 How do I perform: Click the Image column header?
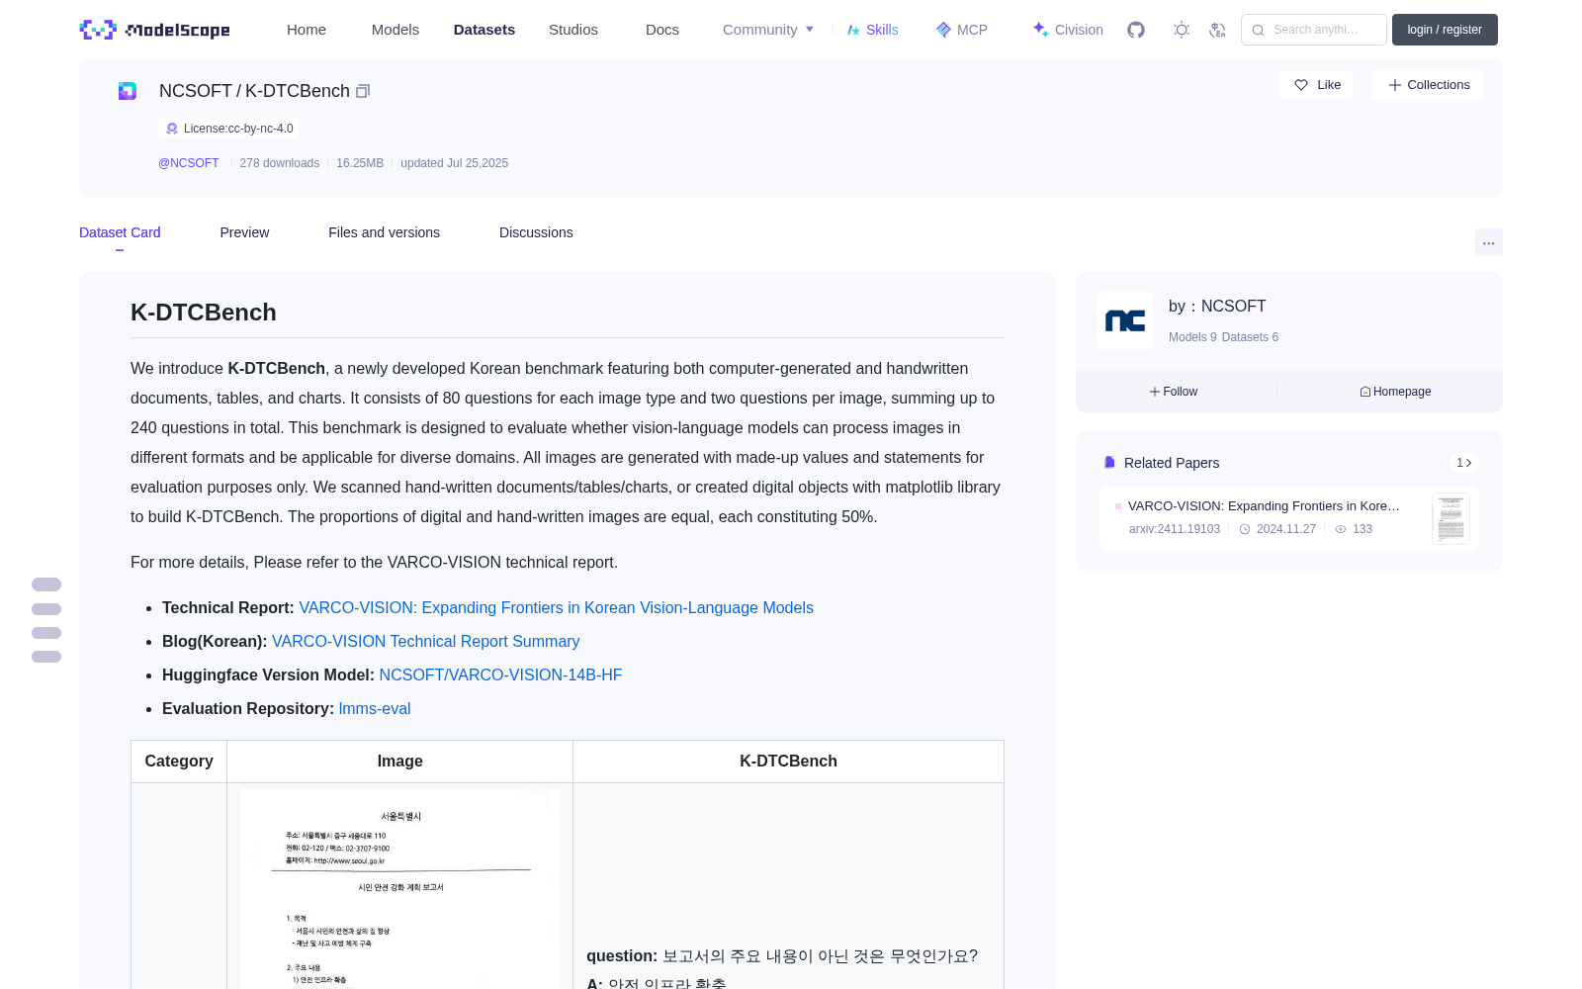point(399,762)
